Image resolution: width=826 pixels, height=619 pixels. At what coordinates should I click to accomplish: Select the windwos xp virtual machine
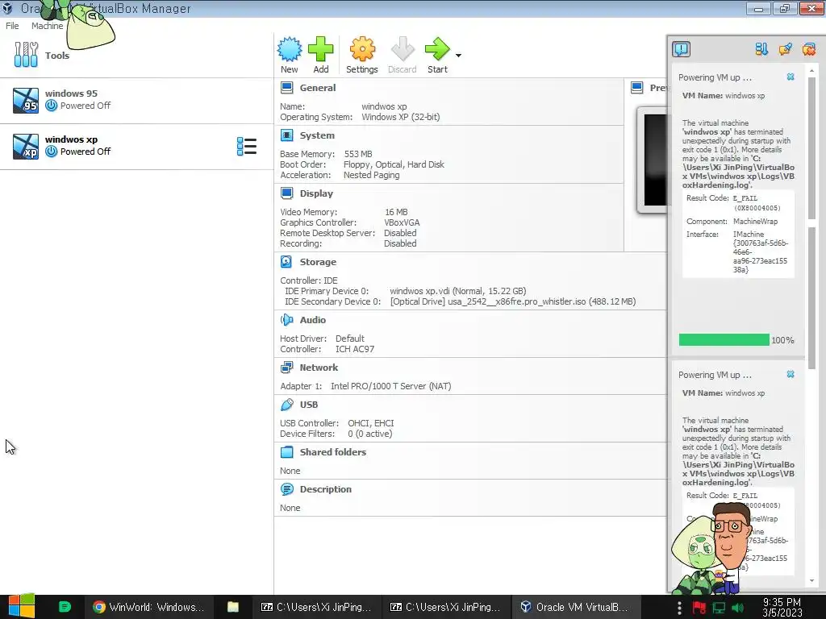point(136,147)
